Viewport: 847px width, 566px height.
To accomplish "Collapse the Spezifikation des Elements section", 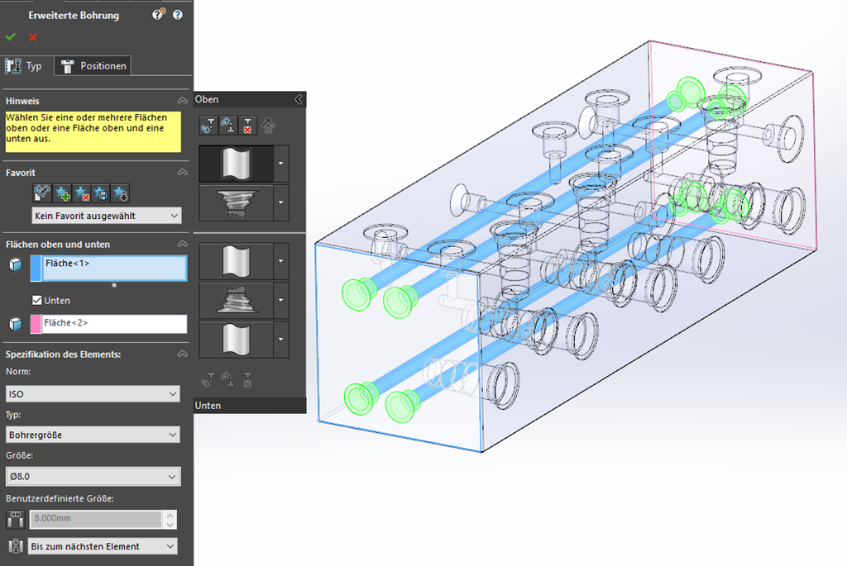I will click(x=183, y=354).
